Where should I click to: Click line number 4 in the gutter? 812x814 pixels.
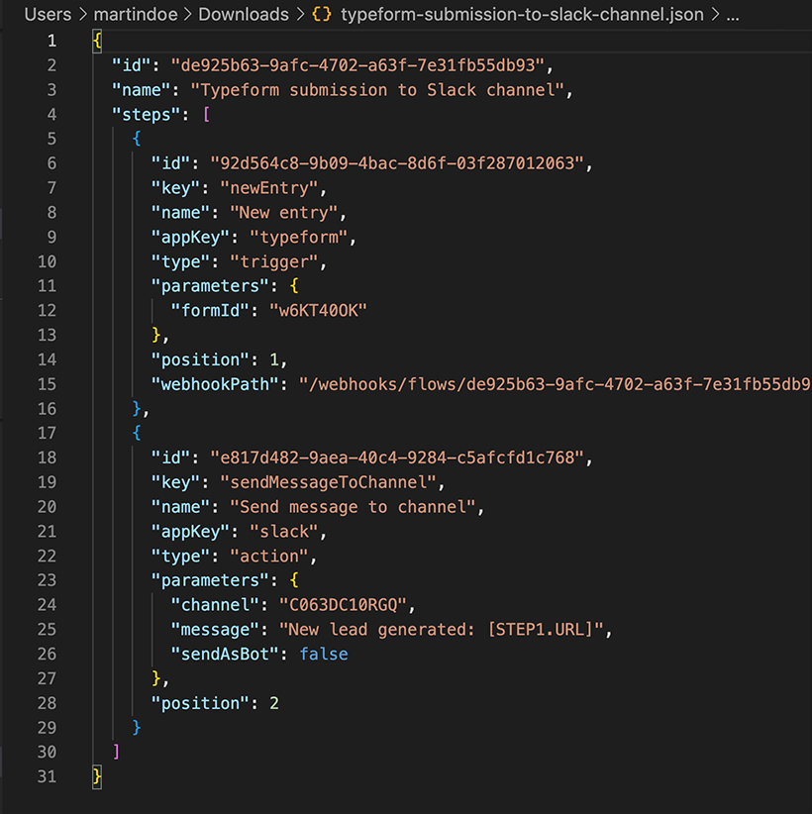pos(51,114)
